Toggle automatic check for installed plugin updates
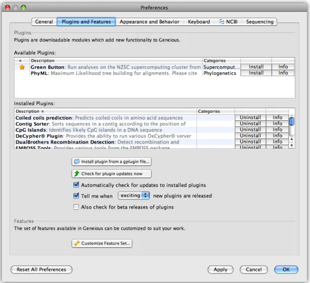This screenshot has width=310, height=283. (76, 185)
